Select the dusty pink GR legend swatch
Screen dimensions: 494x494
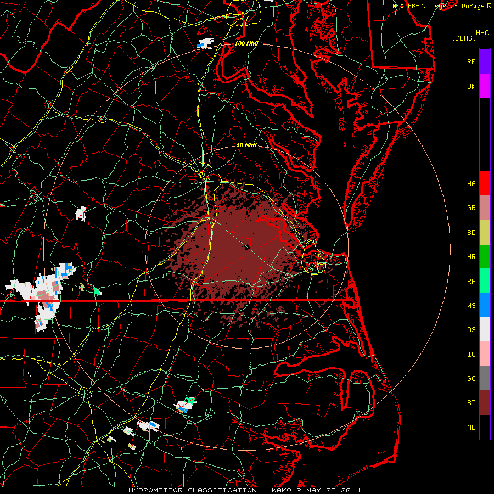[x=485, y=208]
